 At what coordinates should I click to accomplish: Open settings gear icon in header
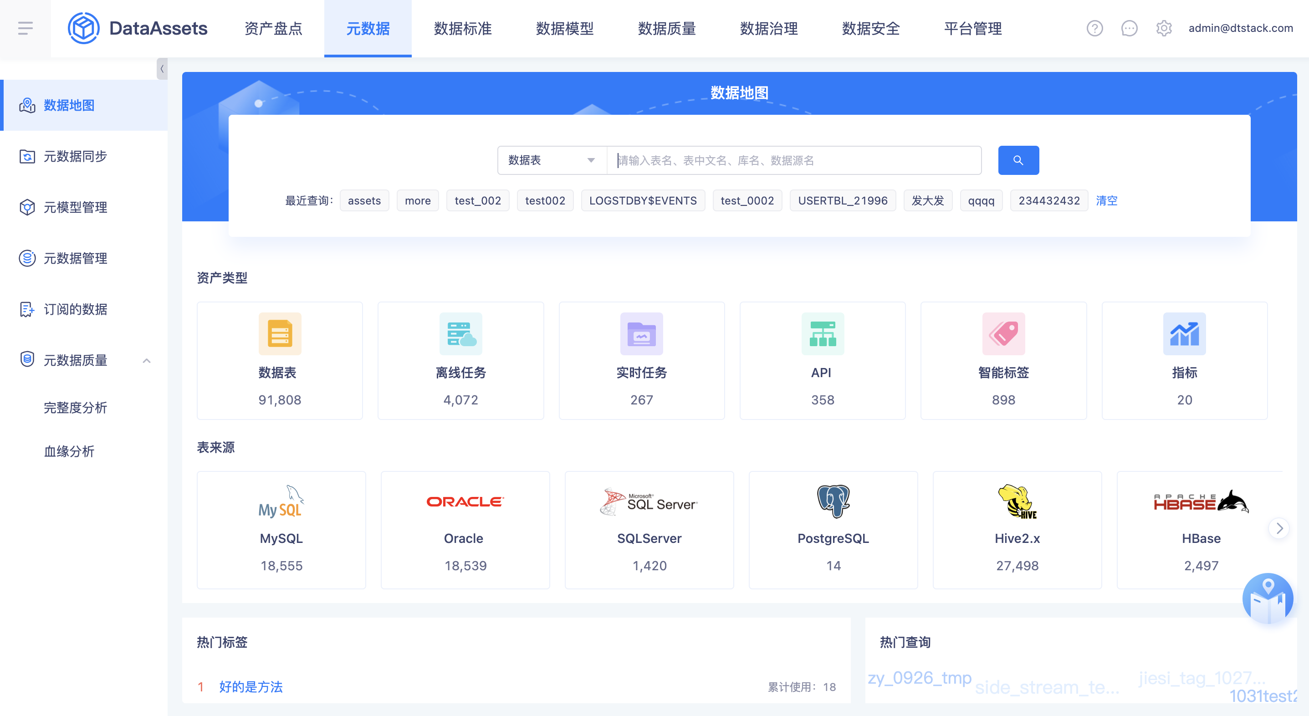coord(1163,28)
